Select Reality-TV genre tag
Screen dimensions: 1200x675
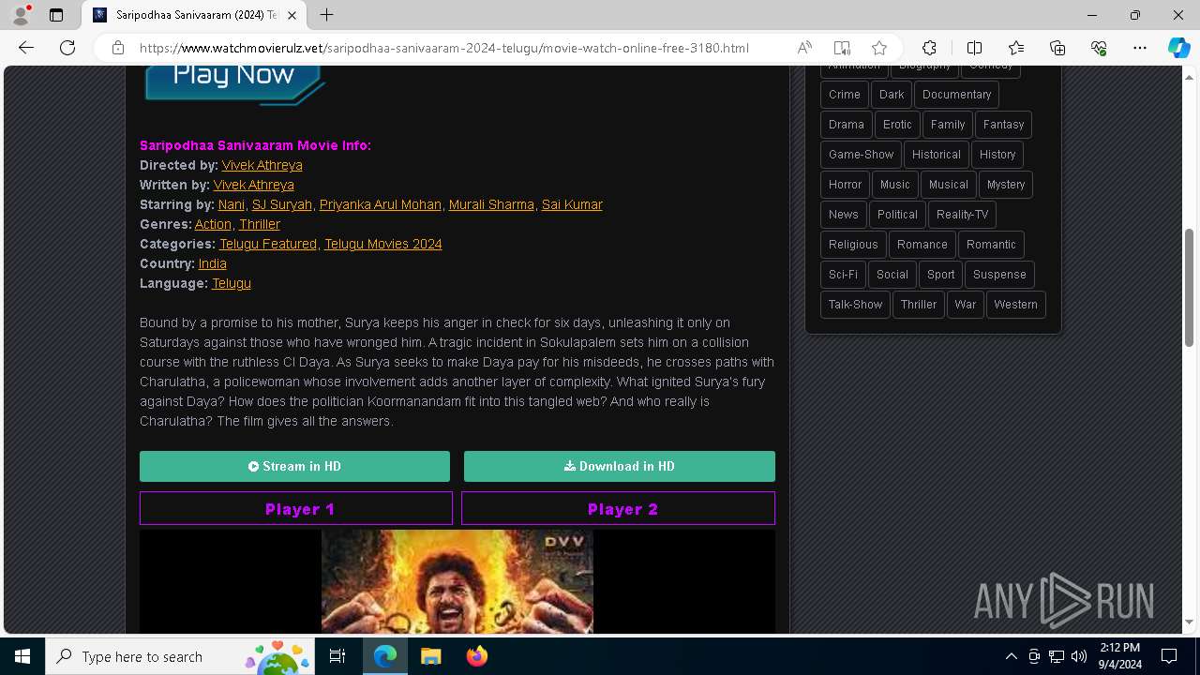[x=962, y=215]
